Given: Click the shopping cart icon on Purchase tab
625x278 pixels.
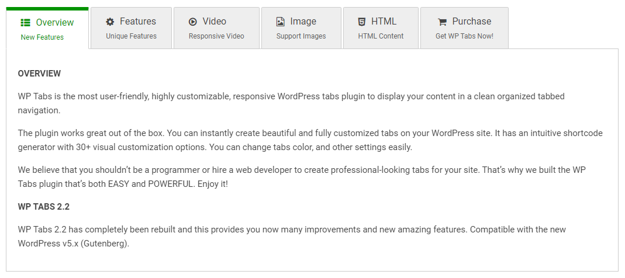Looking at the screenshot, I should coord(442,22).
